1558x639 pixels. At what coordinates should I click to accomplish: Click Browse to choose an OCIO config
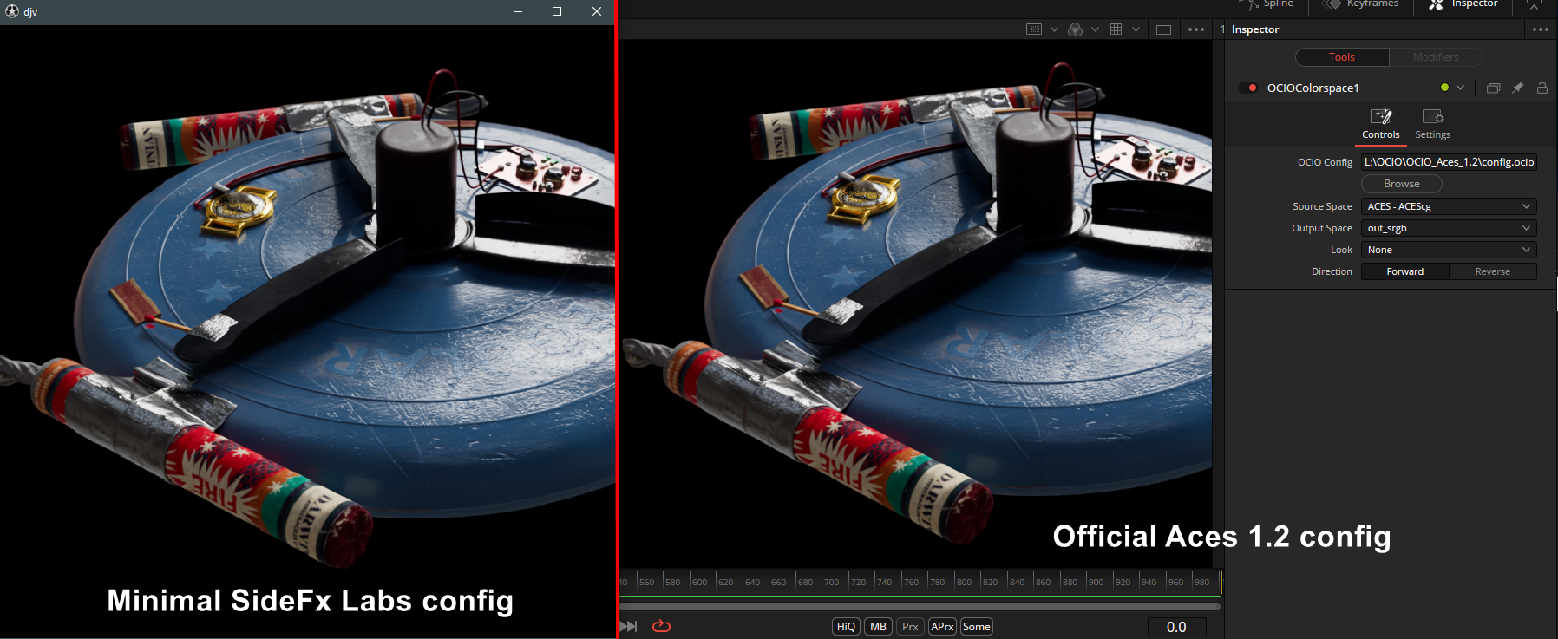1402,184
